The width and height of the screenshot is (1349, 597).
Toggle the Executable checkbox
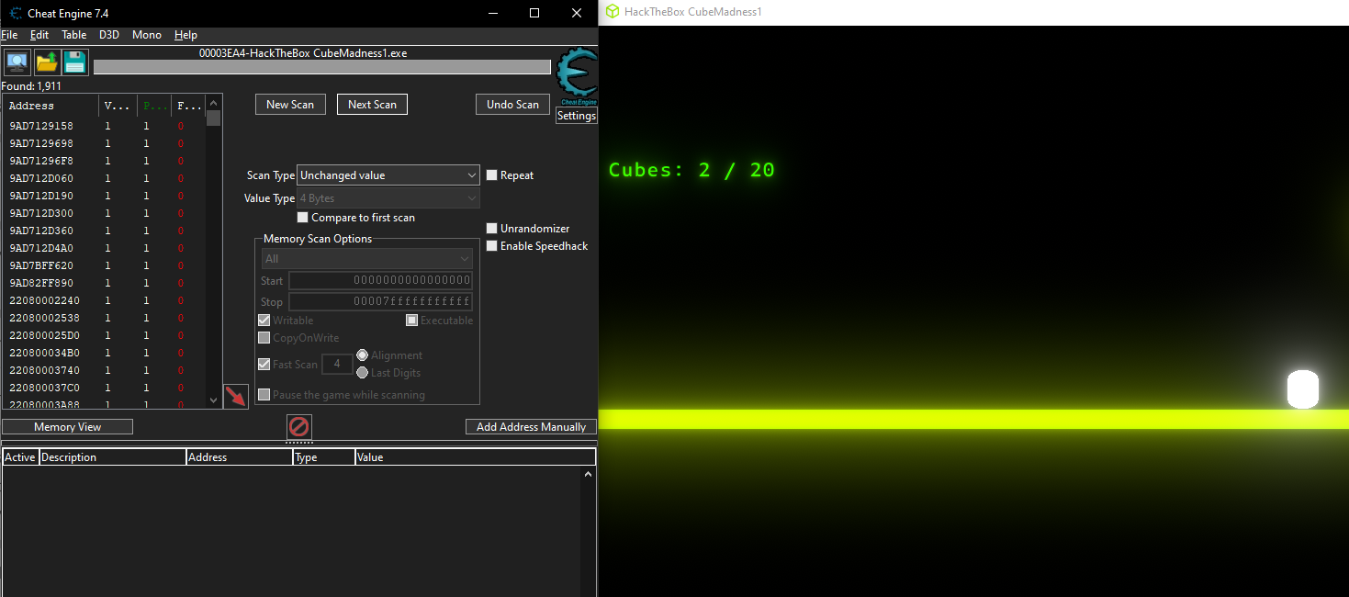(x=412, y=321)
